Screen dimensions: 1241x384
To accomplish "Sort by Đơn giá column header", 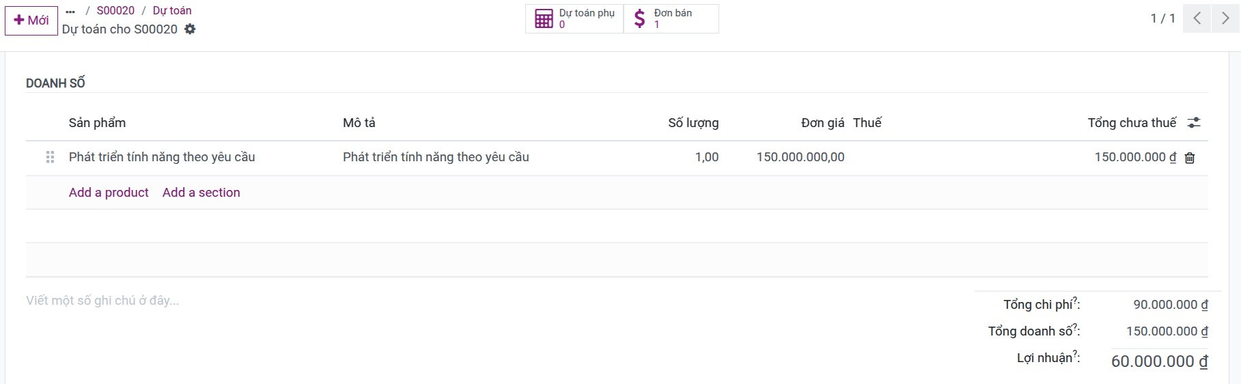I will [822, 123].
